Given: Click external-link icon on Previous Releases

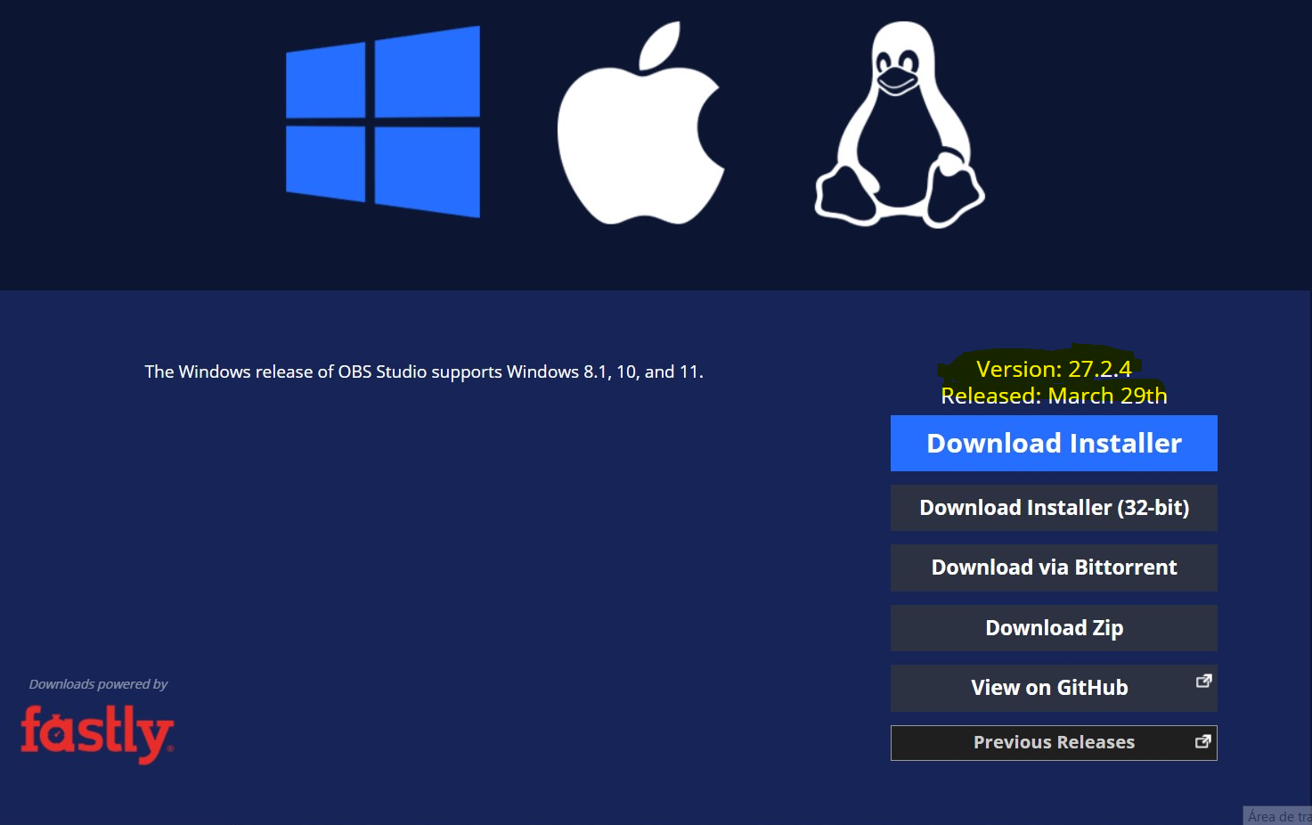Looking at the screenshot, I should 1202,741.
